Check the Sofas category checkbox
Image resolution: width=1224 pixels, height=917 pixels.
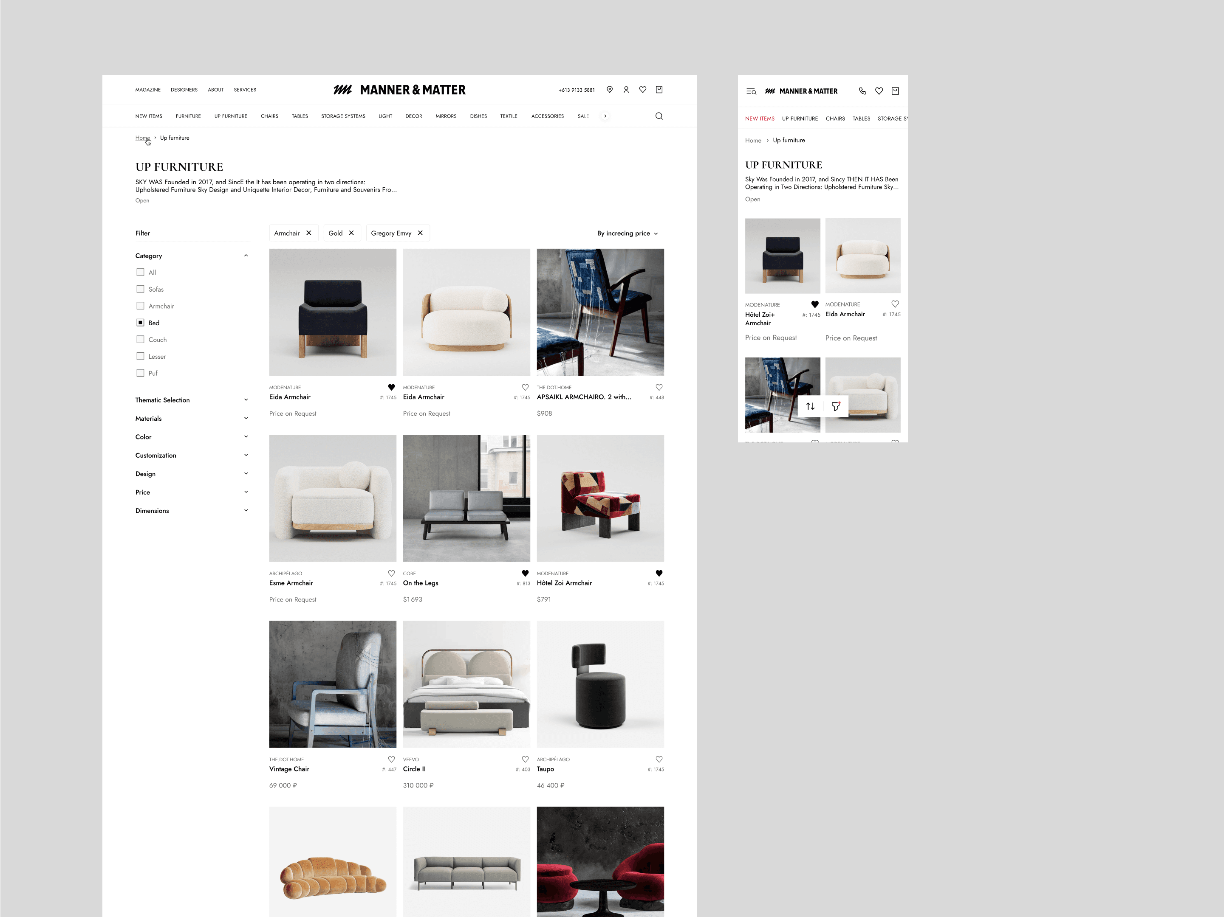coord(141,289)
